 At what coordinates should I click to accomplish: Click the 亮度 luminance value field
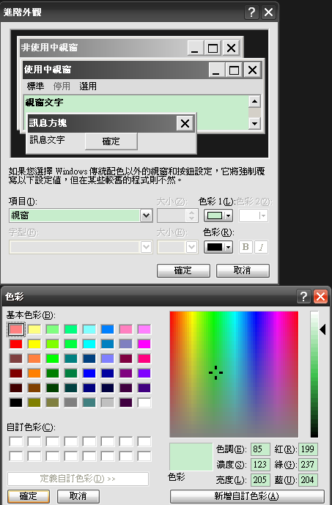pos(260,480)
